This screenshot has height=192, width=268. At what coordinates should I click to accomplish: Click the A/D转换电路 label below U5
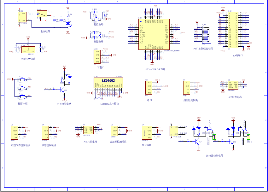(90, 142)
